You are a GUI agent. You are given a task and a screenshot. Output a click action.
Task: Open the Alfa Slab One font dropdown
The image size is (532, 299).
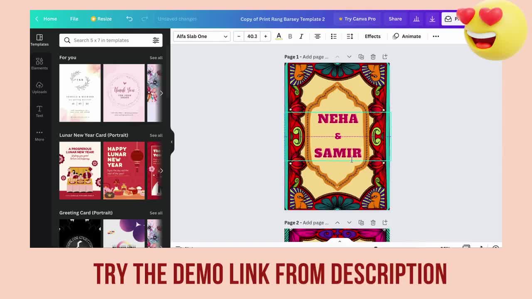coord(202,36)
